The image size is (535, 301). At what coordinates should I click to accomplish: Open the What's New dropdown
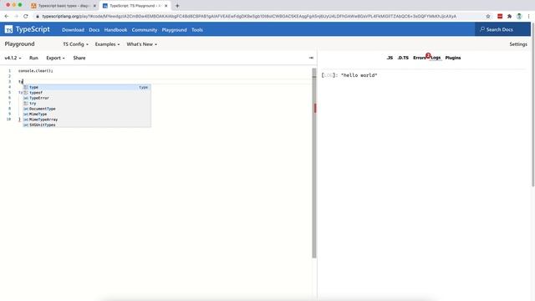click(x=141, y=44)
